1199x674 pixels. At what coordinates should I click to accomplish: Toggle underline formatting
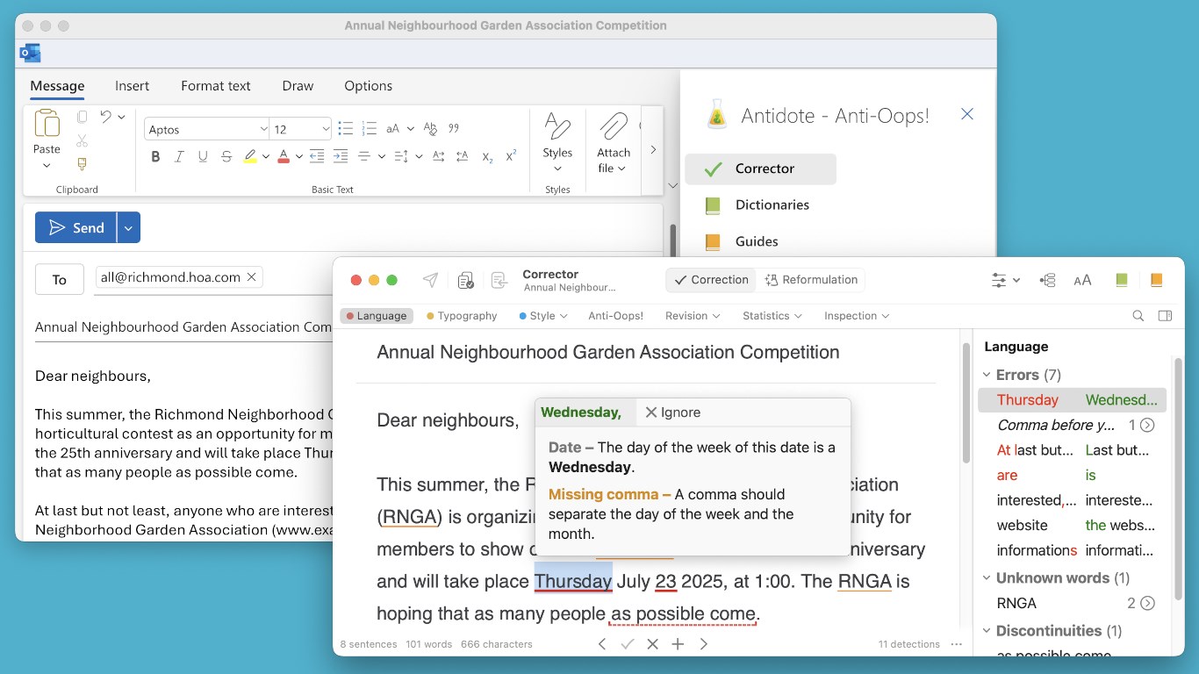pos(203,156)
